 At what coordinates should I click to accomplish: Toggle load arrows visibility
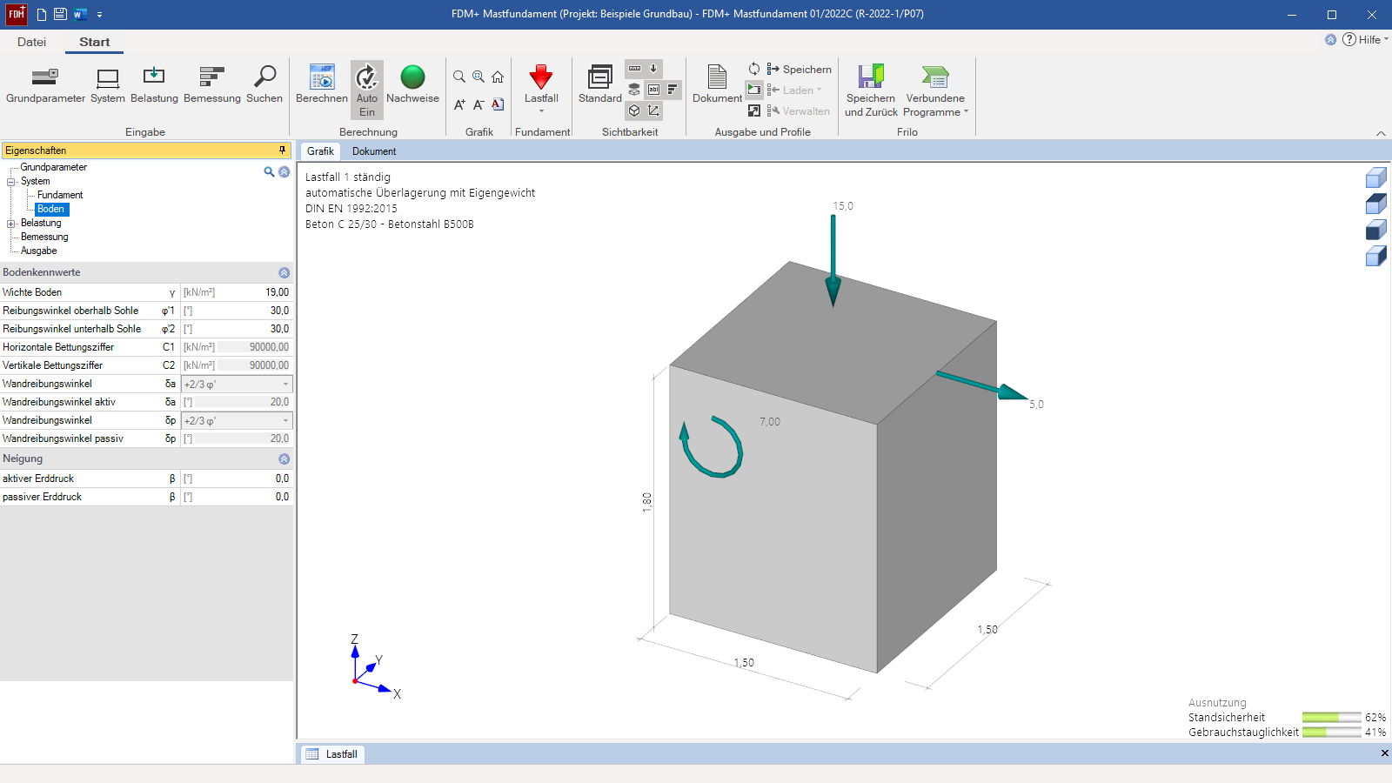(x=653, y=69)
